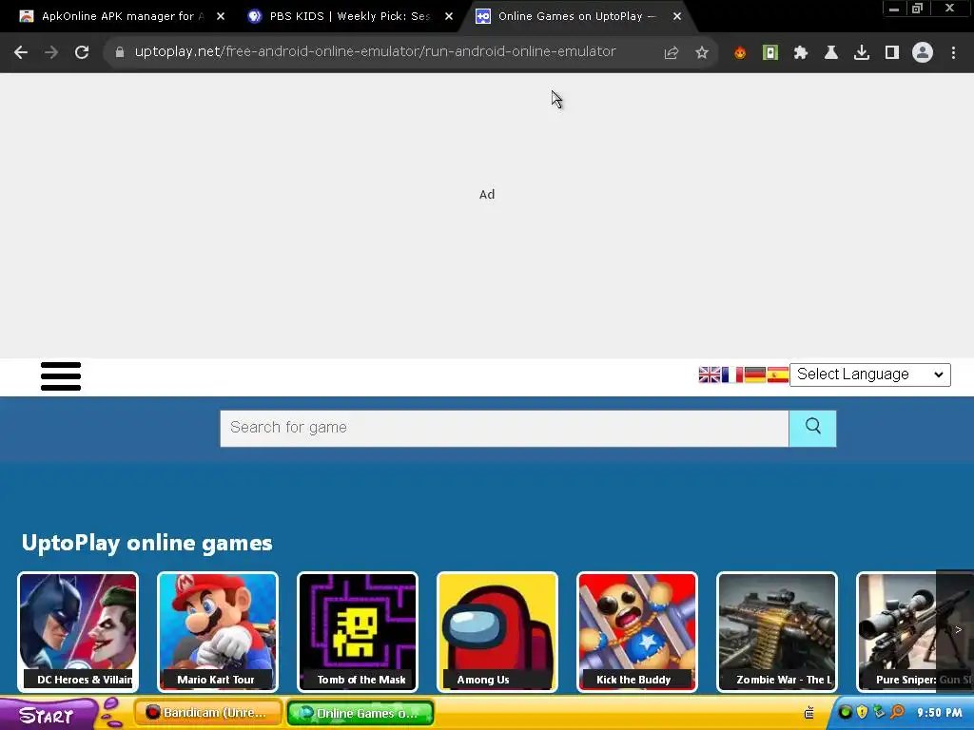View site security lock info
The image size is (974, 730).
pos(120,52)
